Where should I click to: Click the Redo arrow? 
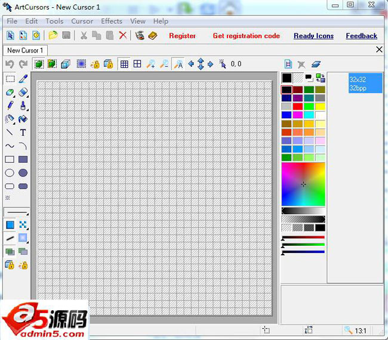coord(23,64)
